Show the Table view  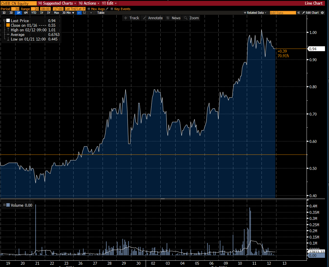(x=101, y=13)
